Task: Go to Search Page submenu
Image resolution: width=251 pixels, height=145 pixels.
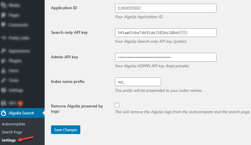Action: coord(12,132)
